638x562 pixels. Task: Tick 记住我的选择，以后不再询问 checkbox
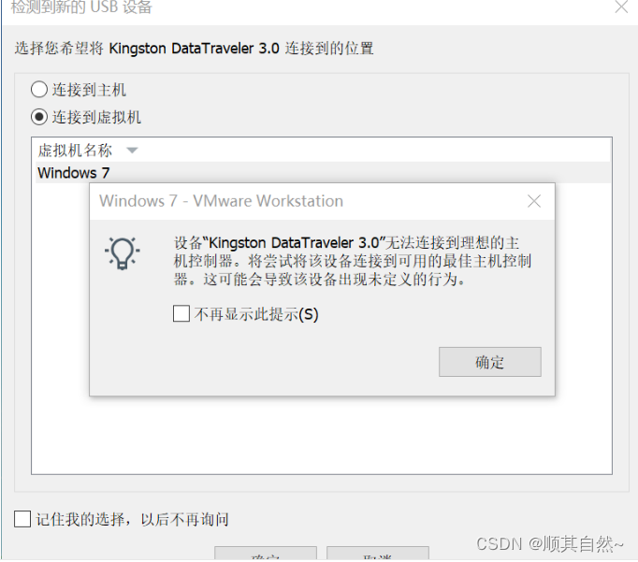click(x=22, y=519)
